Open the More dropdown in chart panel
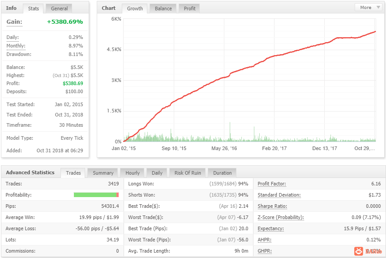This screenshot has width=386, height=258. 369,7
